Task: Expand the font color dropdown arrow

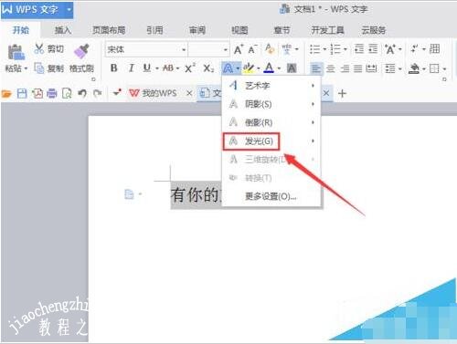Action: point(279,68)
